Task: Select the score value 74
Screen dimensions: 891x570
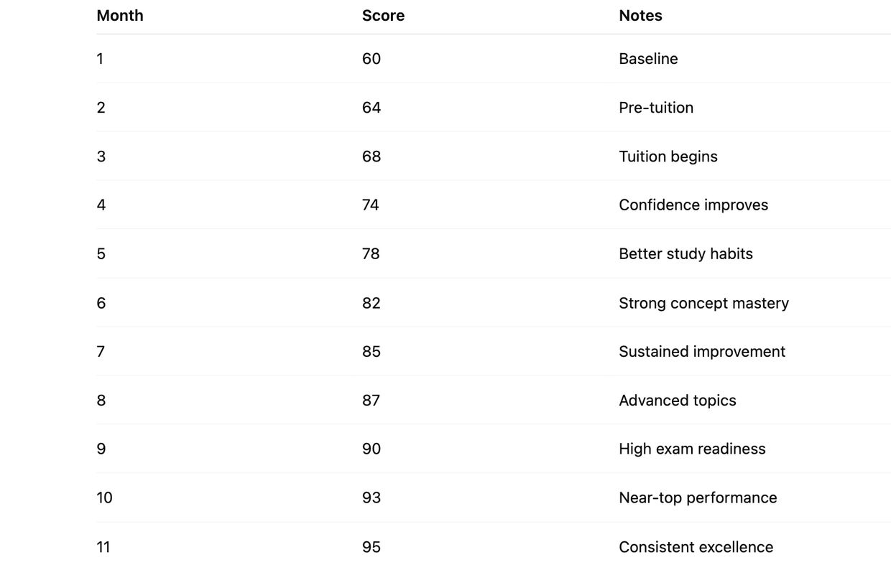Action: tap(371, 205)
